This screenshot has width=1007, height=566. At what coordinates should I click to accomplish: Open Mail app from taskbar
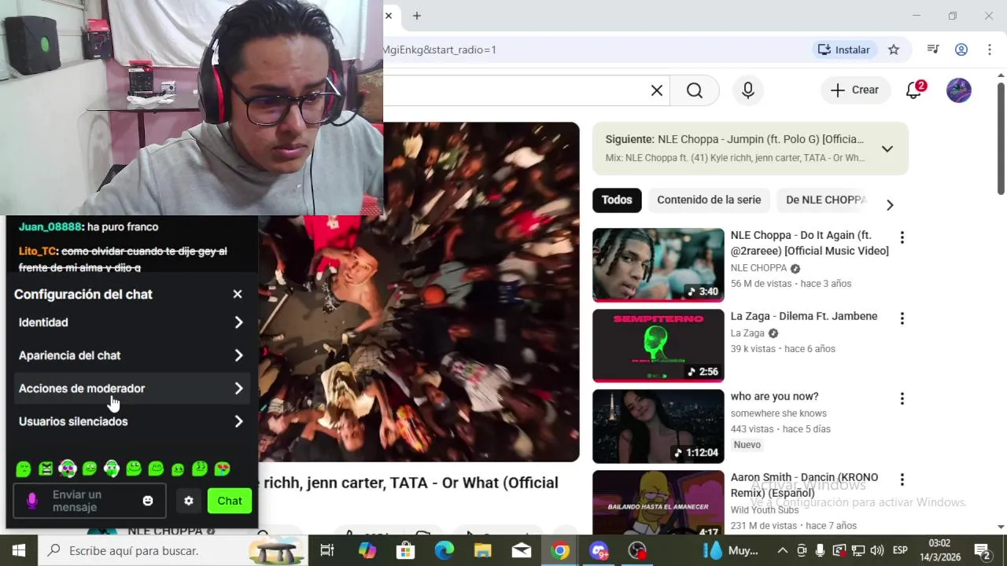[522, 550]
